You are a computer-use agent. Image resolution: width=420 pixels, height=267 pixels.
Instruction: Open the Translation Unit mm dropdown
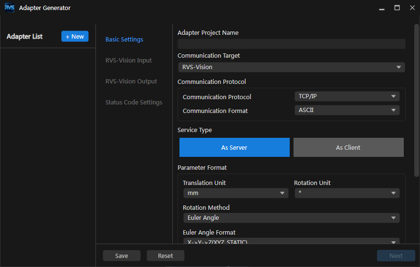click(x=236, y=193)
